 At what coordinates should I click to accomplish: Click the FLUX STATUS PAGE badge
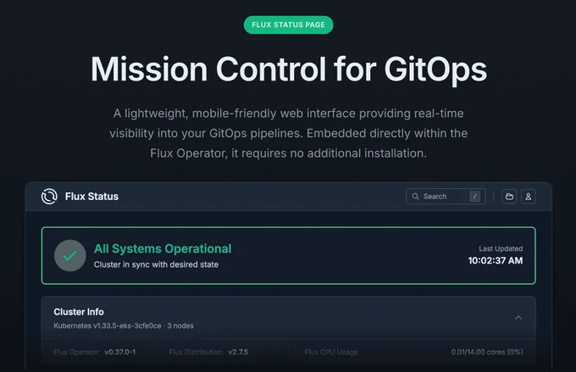click(x=288, y=25)
